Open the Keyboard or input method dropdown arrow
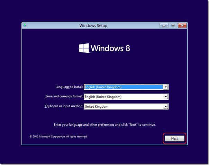This screenshot has height=165, width=209. click(x=165, y=107)
